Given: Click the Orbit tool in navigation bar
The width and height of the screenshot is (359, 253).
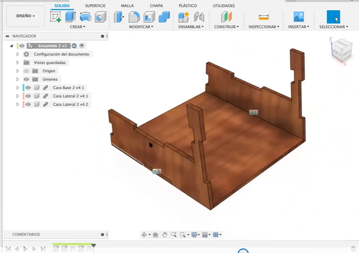Looking at the screenshot, I should tap(144, 234).
